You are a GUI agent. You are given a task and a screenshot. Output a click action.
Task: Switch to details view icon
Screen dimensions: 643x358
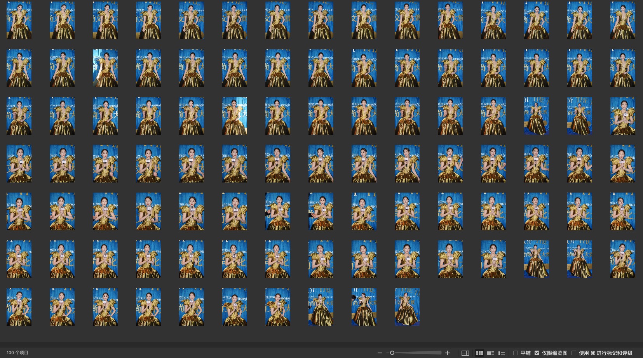point(491,353)
